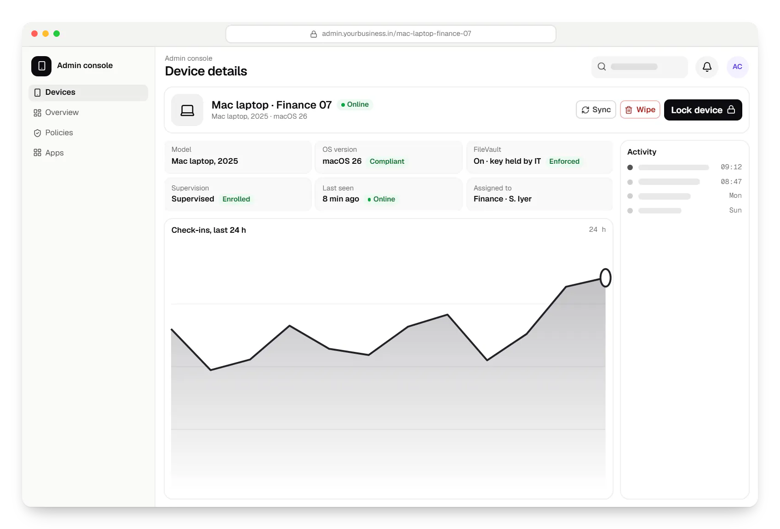Click the Devices phone icon in sidebar
The width and height of the screenshot is (780, 529).
pos(37,92)
